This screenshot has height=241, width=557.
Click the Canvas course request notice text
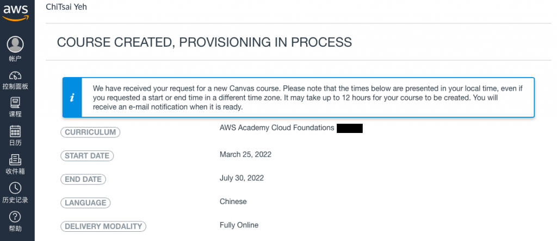305,97
